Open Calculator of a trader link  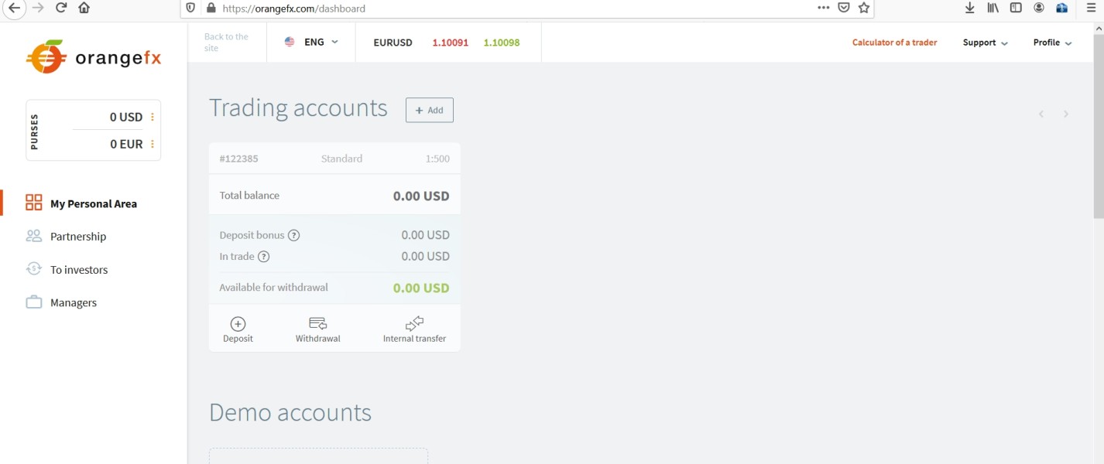click(895, 43)
